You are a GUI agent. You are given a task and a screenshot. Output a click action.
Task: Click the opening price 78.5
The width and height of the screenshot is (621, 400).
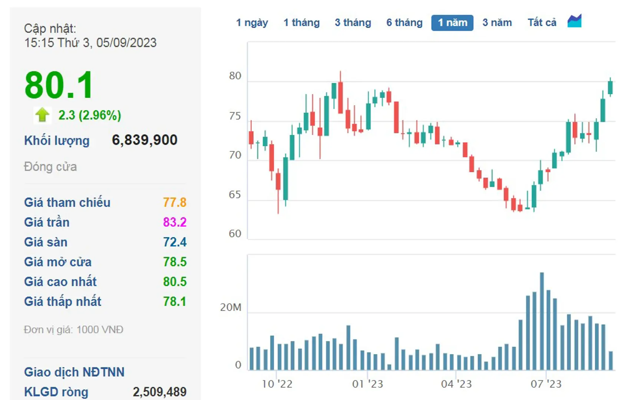pos(175,262)
